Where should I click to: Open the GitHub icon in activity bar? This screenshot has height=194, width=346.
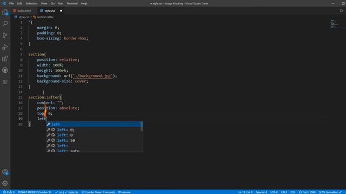point(5,70)
